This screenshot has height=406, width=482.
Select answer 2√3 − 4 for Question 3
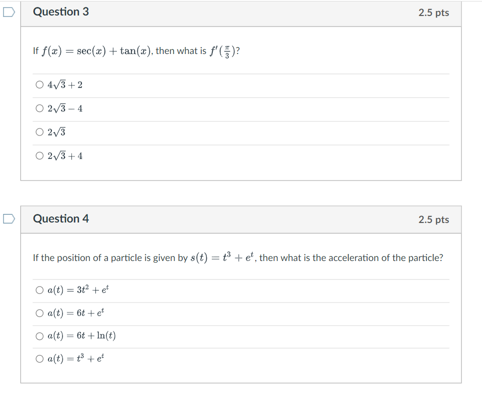pos(39,108)
